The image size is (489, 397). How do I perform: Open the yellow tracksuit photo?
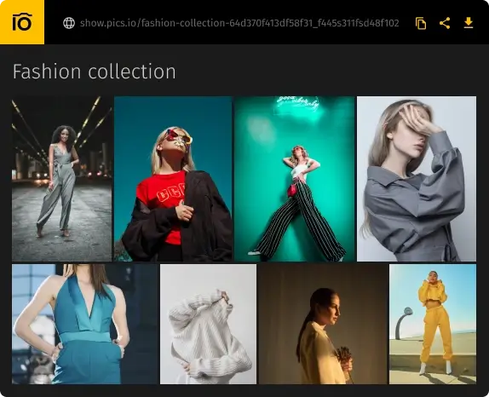tap(433, 324)
